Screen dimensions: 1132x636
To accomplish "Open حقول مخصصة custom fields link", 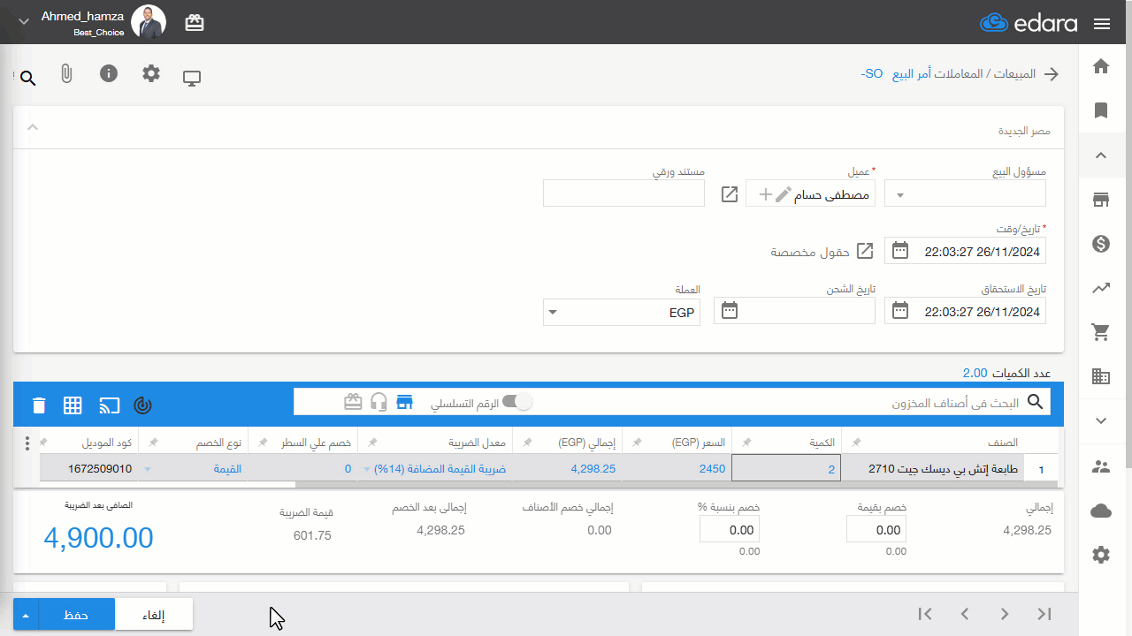I will [x=822, y=252].
